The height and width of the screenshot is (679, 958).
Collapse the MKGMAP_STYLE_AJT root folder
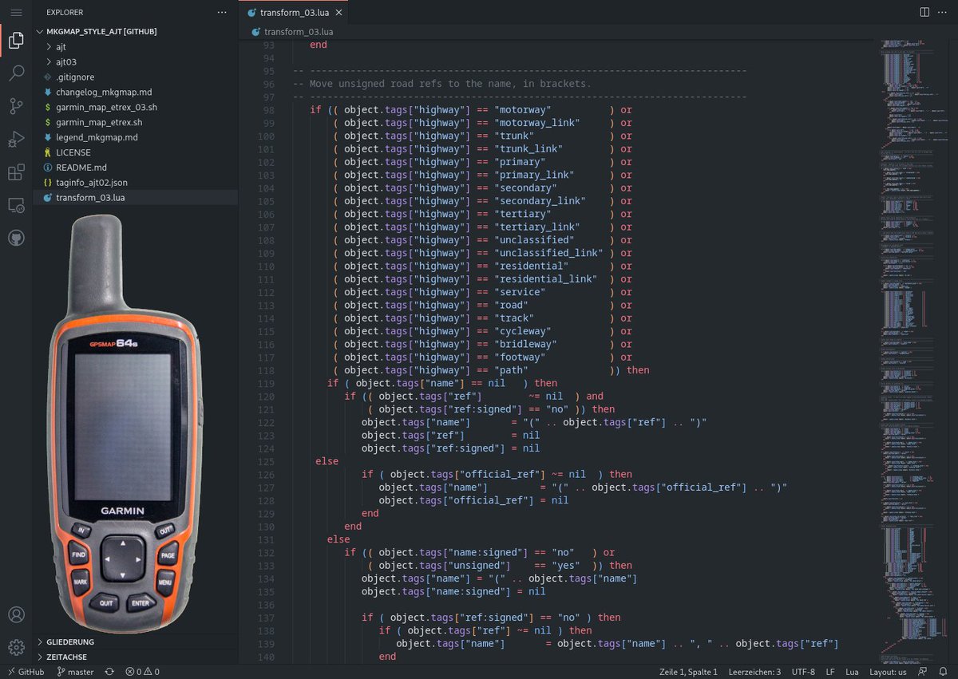(x=136, y=31)
